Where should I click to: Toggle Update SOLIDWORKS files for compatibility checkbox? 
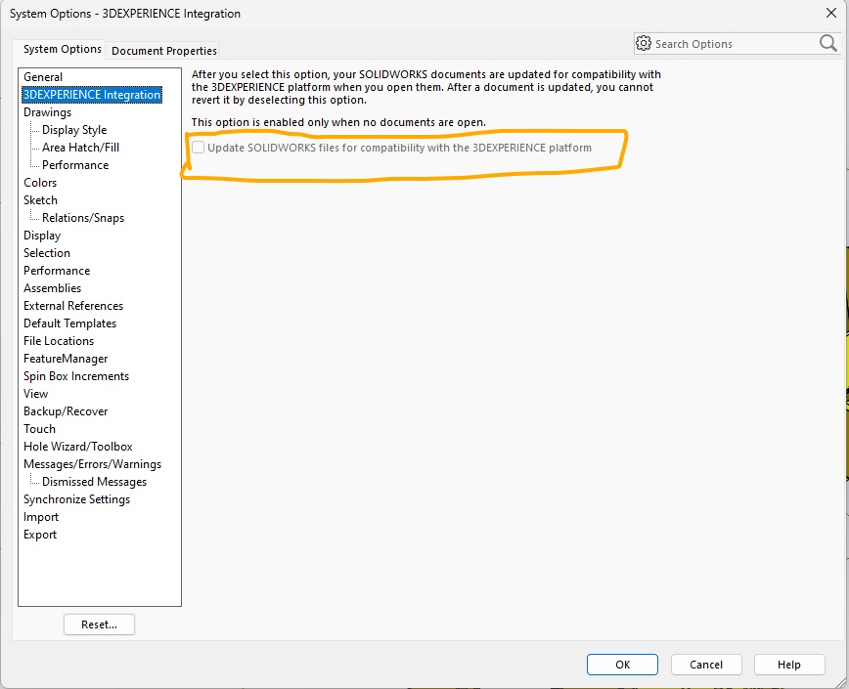click(x=199, y=148)
